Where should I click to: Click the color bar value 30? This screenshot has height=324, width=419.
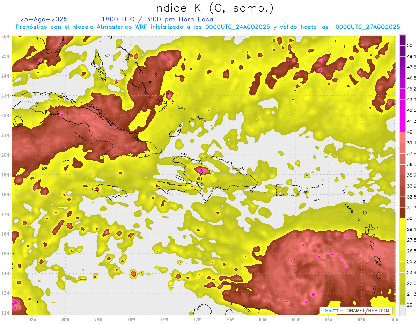[x=410, y=218]
